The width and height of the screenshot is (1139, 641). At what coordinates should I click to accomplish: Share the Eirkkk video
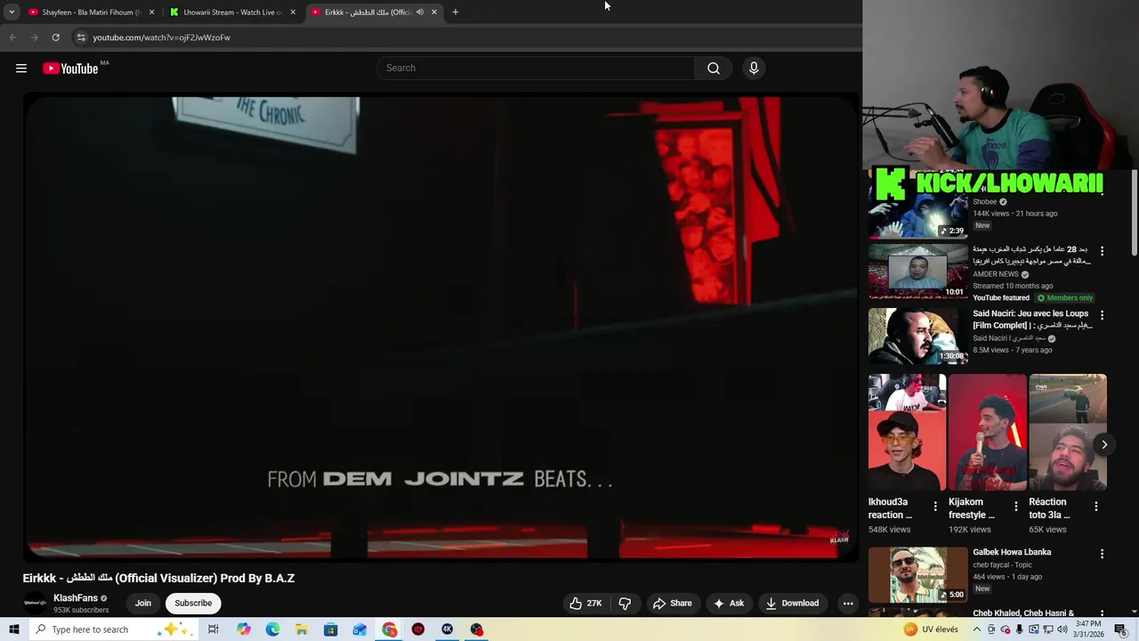(x=672, y=603)
